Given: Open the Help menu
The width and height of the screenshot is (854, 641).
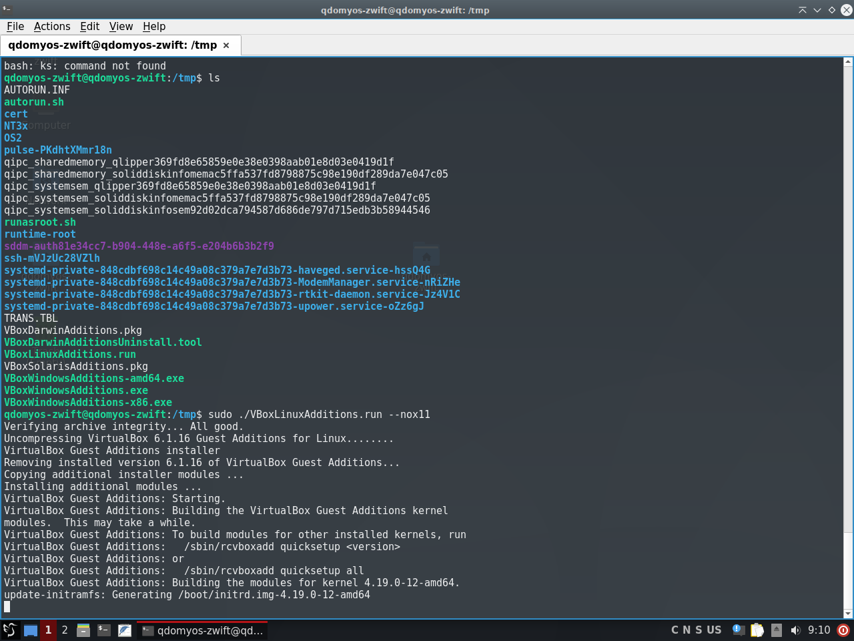Looking at the screenshot, I should pos(154,26).
